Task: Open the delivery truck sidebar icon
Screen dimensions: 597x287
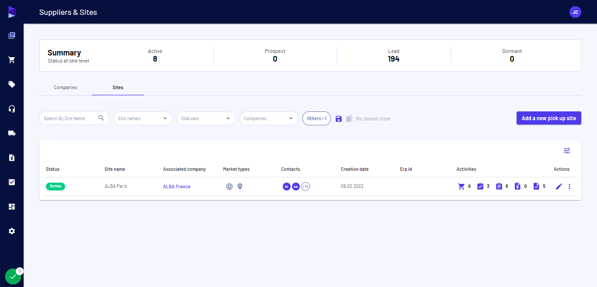Action: pyautogui.click(x=12, y=133)
